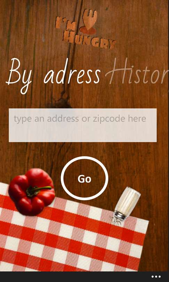Expand the bottom dark application bar

point(84,277)
